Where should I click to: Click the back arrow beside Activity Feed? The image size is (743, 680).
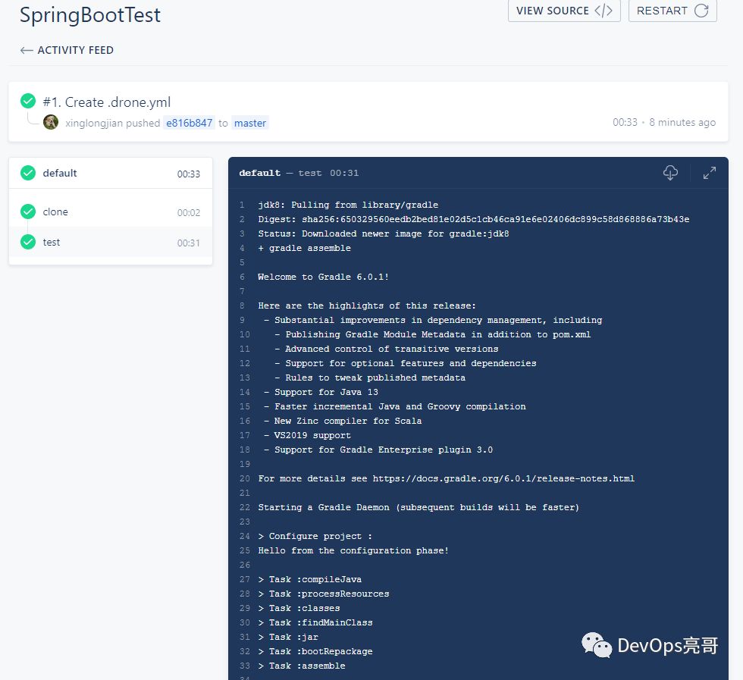coord(27,50)
